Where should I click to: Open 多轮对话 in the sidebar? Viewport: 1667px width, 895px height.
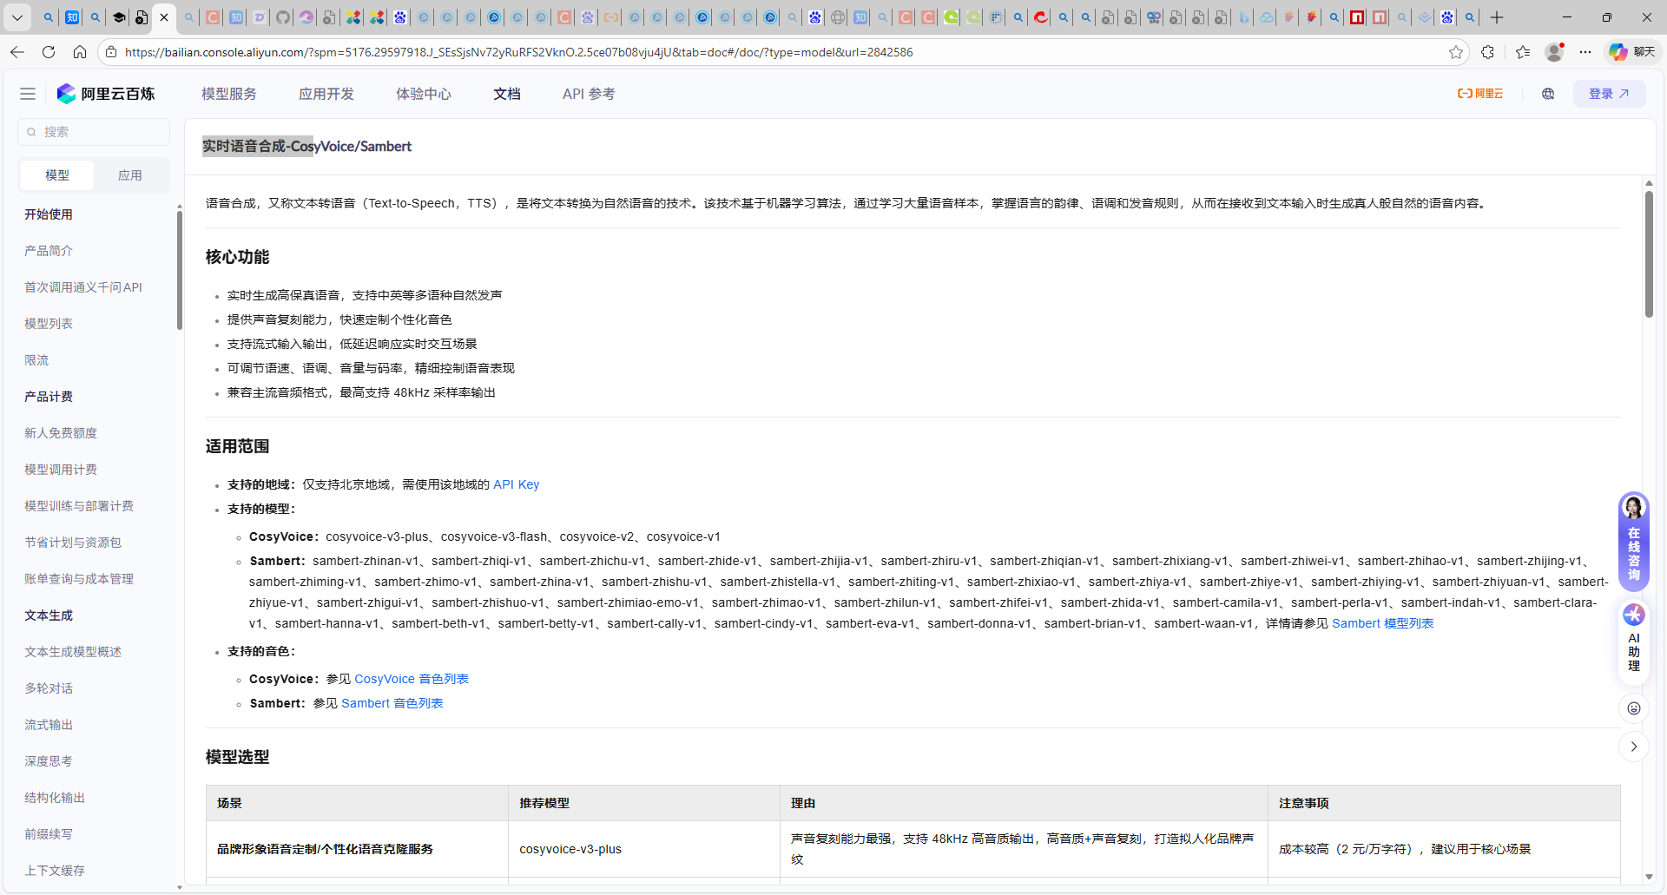click(x=49, y=688)
